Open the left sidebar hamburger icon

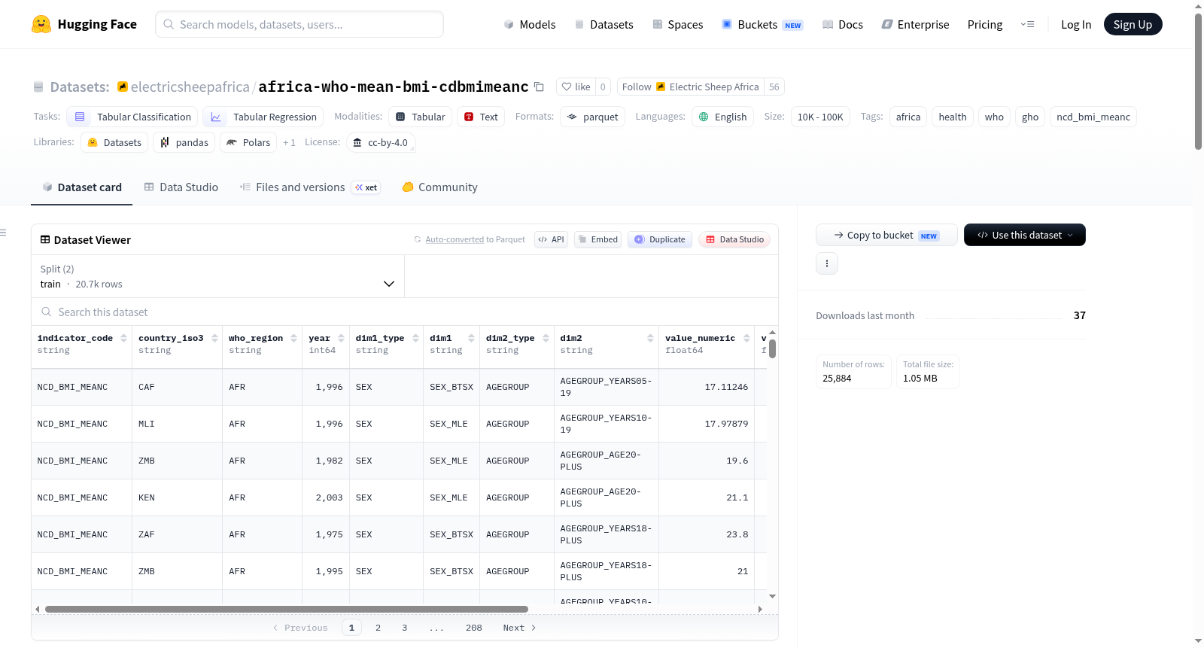pos(4,233)
